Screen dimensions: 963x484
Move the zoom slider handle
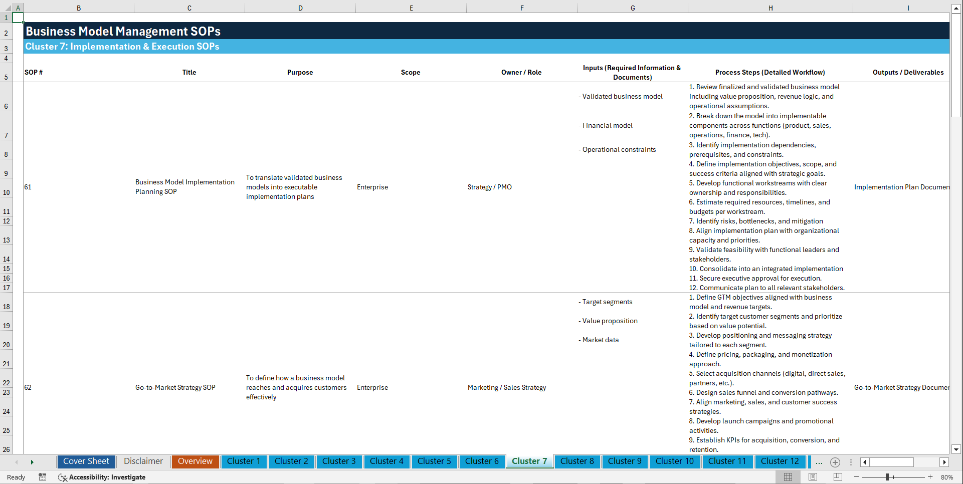point(887,477)
